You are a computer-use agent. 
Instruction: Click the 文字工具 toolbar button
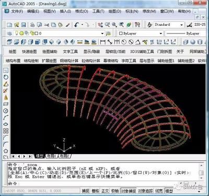[71, 51]
